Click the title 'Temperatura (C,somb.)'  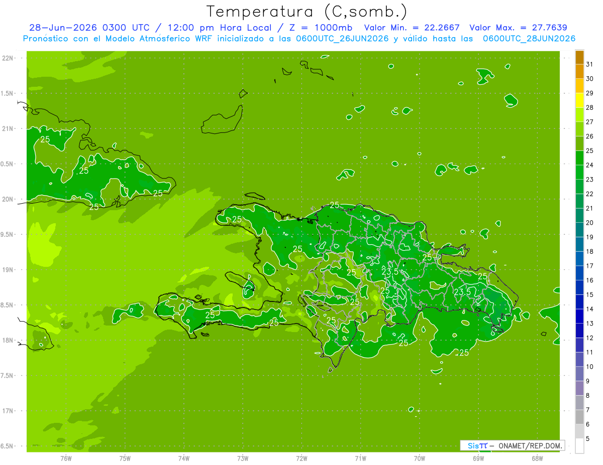(x=307, y=12)
